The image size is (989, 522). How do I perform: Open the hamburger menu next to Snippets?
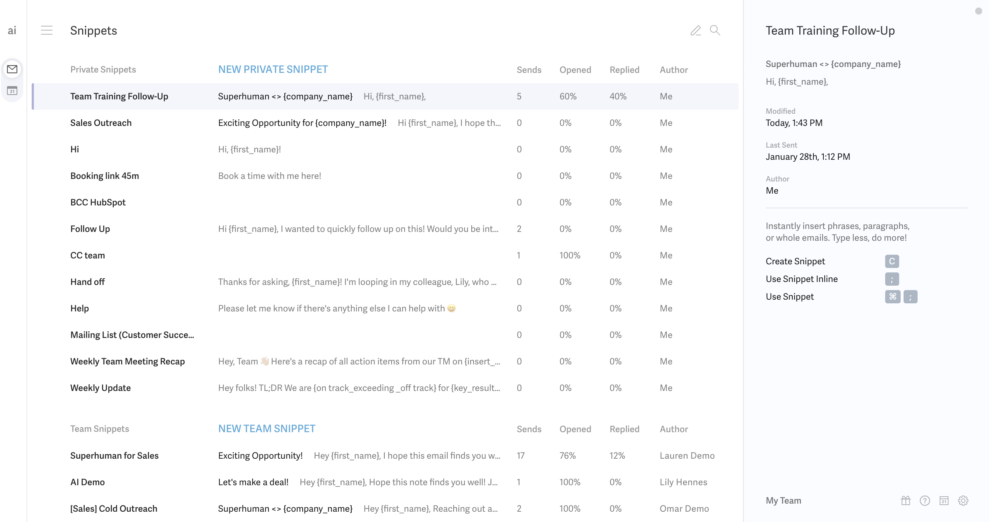point(47,30)
